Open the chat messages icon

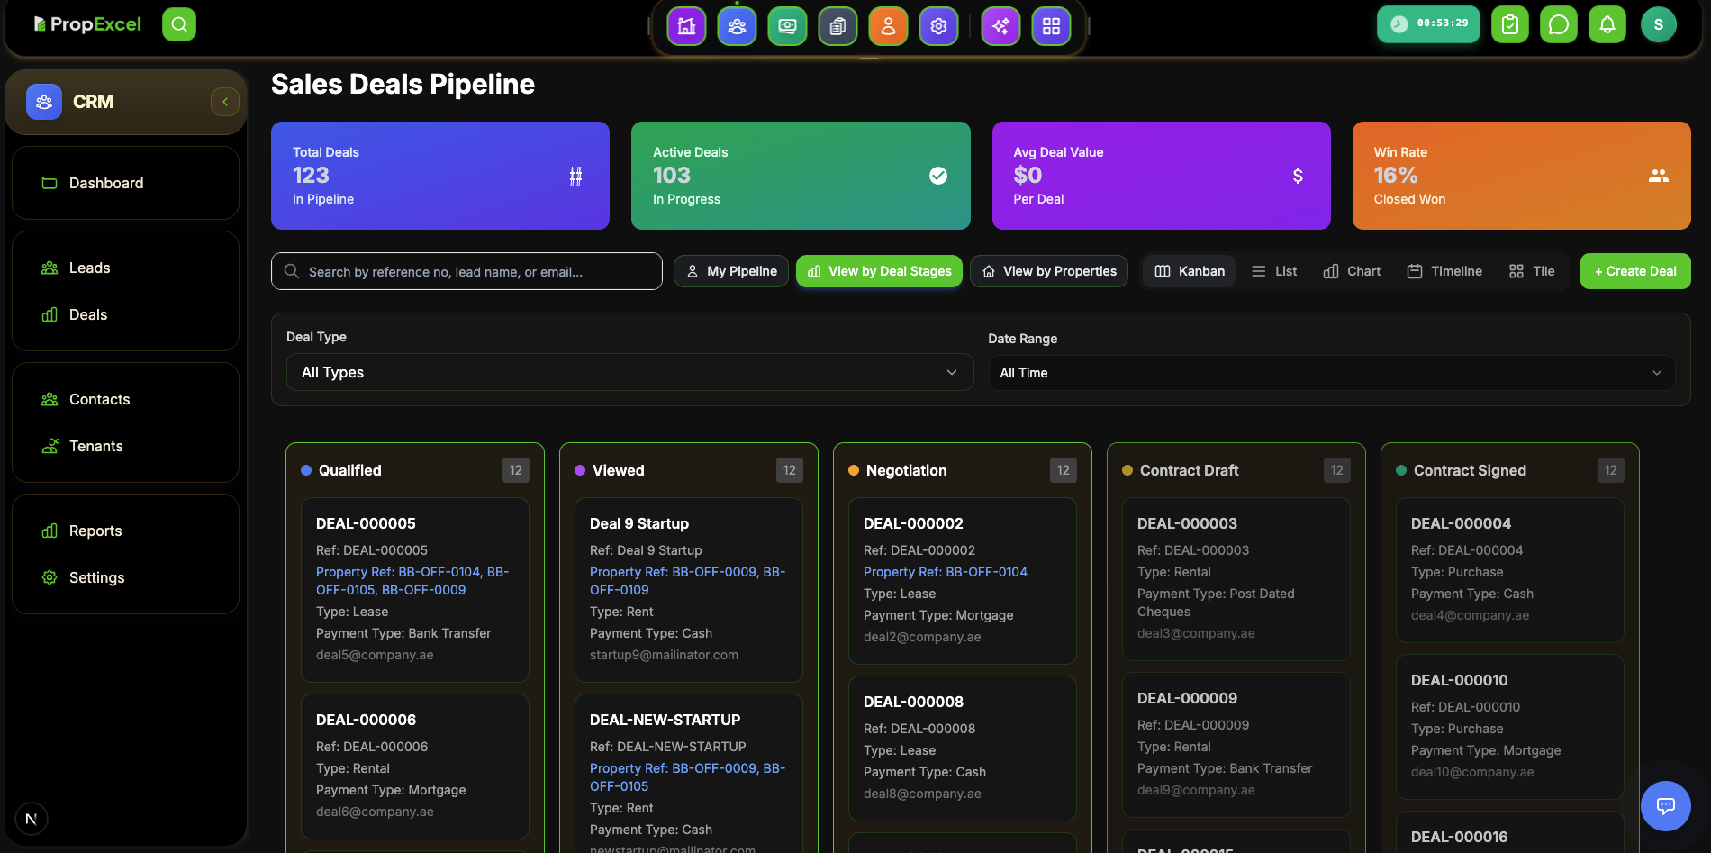point(1559,24)
